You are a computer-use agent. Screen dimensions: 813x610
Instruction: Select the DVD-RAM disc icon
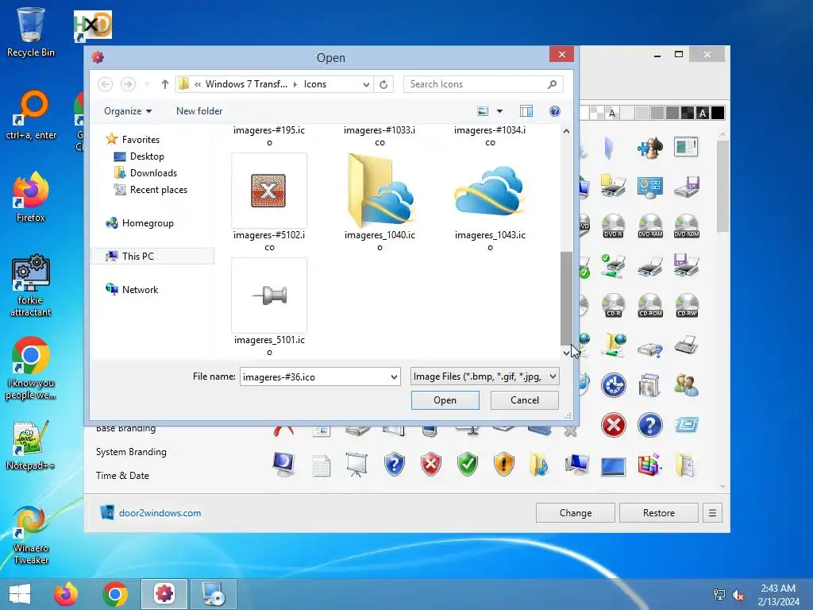[650, 226]
